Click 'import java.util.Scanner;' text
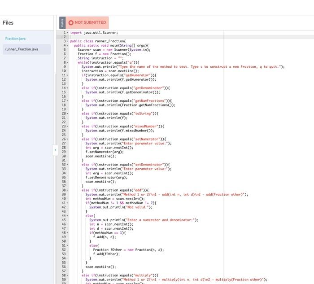The height and width of the screenshot is (284, 314). [x=94, y=33]
